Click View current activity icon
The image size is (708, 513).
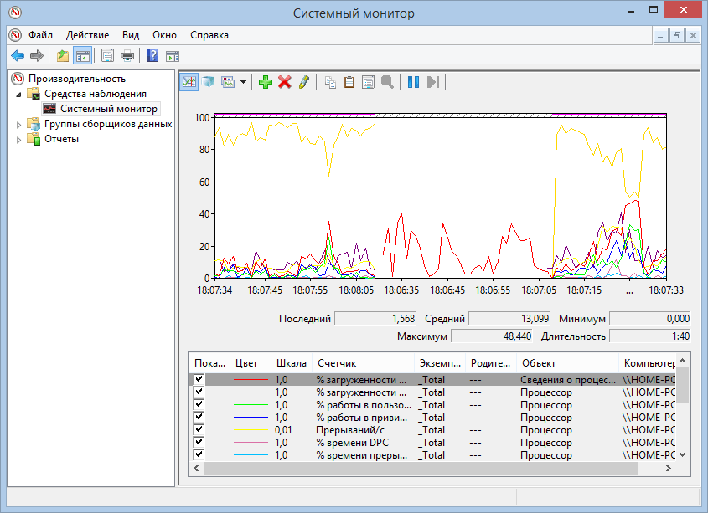(x=189, y=82)
